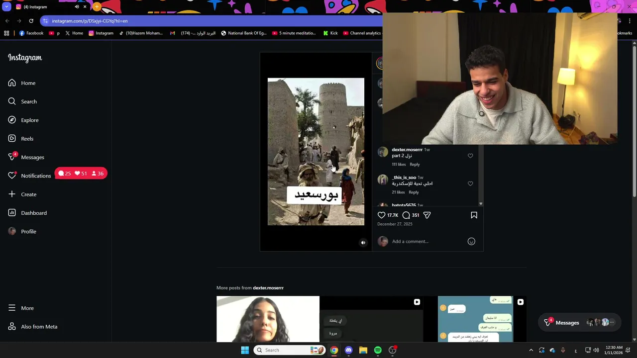
Task: Open the chat screenshot reel thumbnail
Action: tap(475, 319)
